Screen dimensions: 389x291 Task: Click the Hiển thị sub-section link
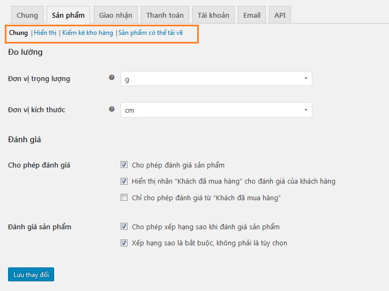pos(45,33)
